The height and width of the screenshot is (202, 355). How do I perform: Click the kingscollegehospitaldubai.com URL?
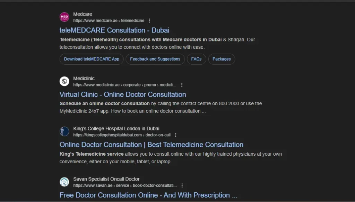[122, 135]
